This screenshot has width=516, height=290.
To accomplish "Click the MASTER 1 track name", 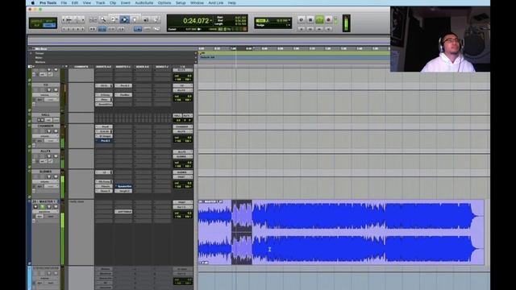I will 44,201.
